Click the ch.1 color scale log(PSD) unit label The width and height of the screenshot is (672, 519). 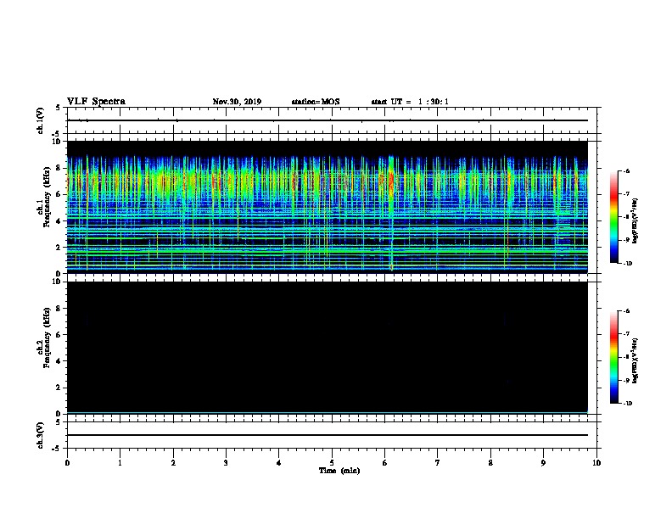pyautogui.click(x=636, y=220)
